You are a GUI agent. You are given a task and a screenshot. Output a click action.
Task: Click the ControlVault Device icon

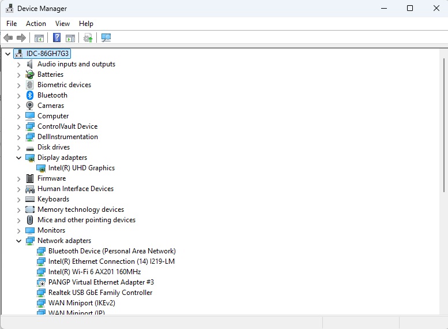click(30, 126)
